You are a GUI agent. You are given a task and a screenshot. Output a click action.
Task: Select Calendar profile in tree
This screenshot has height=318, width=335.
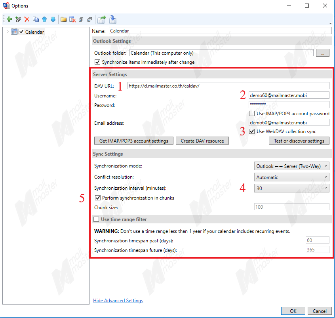click(34, 32)
